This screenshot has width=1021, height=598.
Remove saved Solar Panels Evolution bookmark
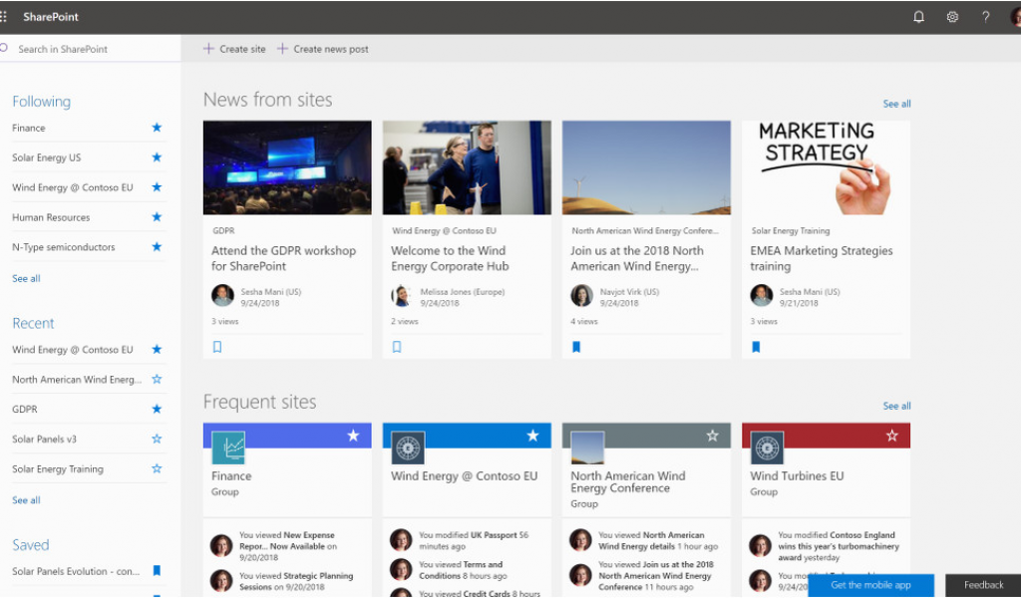pyautogui.click(x=157, y=571)
